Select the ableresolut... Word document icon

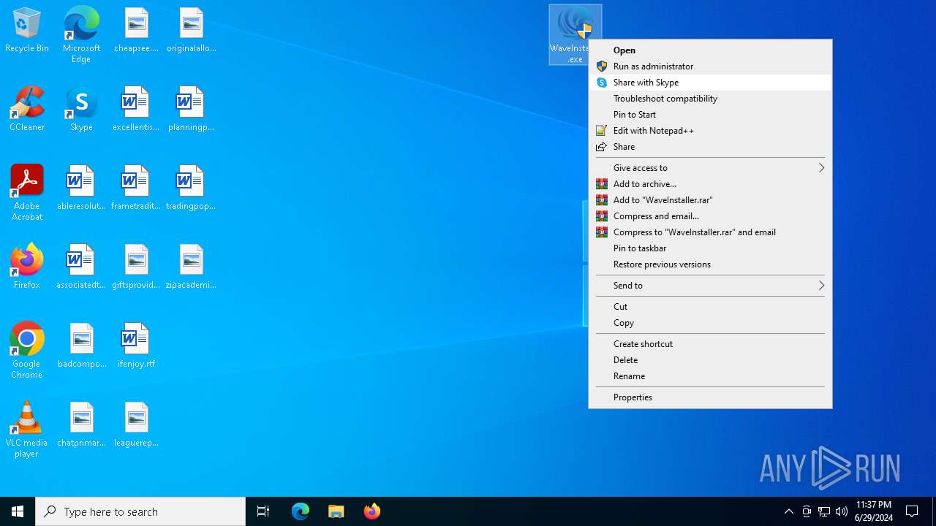click(x=81, y=188)
